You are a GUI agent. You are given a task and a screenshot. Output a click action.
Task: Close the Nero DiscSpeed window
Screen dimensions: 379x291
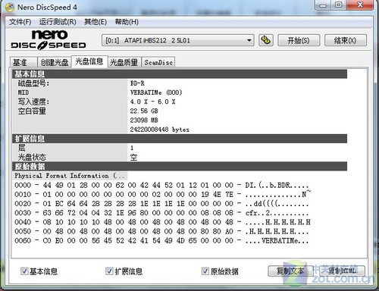tap(360, 5)
